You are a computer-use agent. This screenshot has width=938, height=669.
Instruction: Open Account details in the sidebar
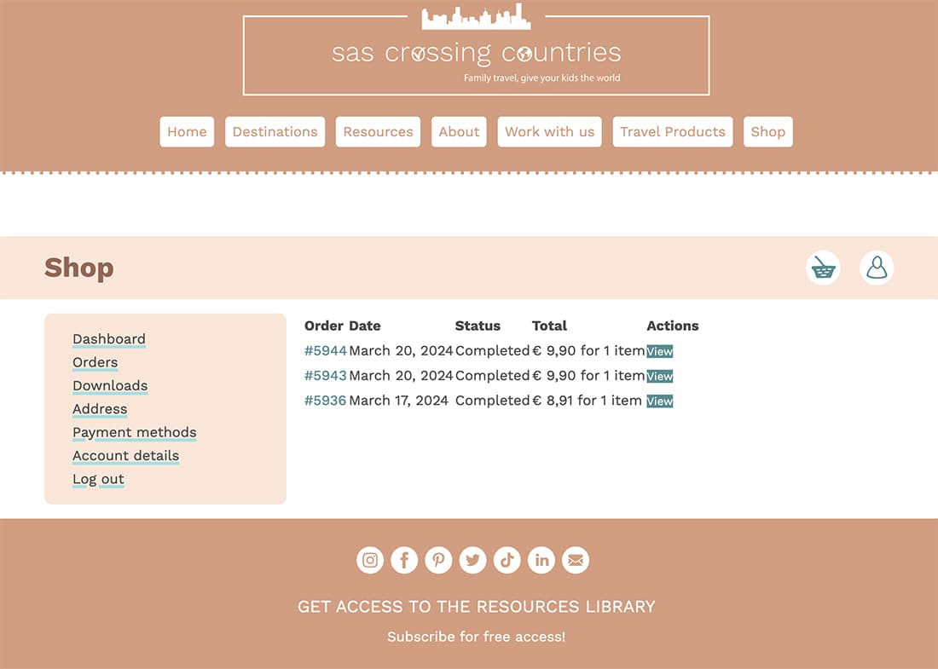pos(125,456)
